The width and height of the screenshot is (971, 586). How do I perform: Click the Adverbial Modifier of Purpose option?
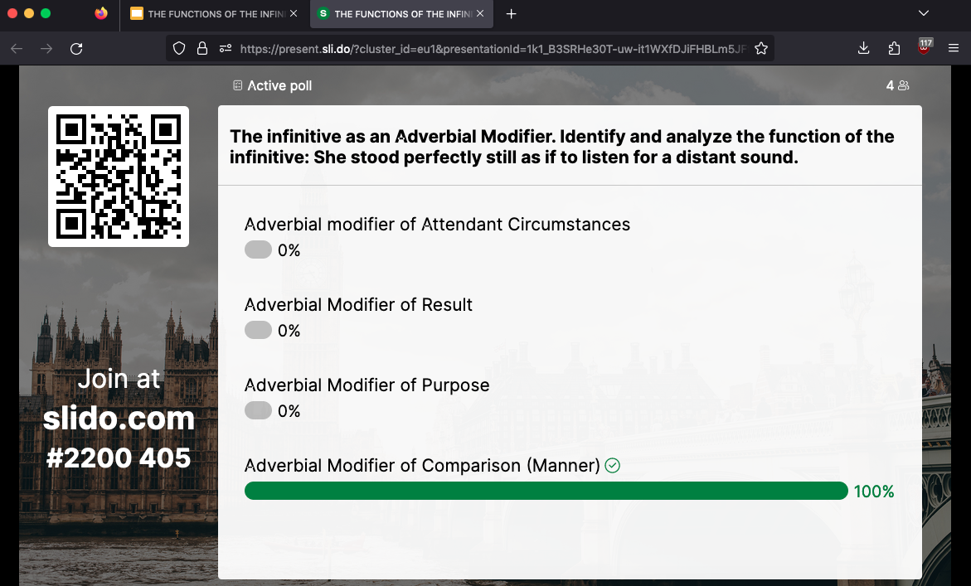367,385
